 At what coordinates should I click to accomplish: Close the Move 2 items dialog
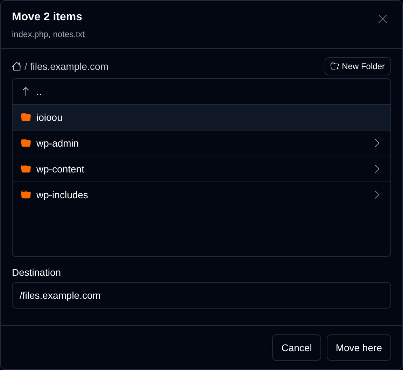pos(382,19)
